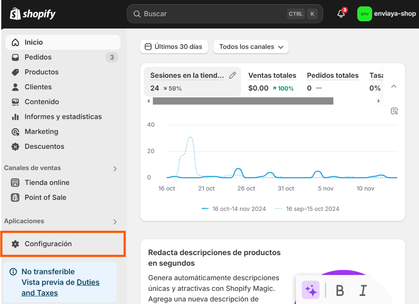Click the Contenido image icon
This screenshot has height=304, width=419.
[x=15, y=102]
